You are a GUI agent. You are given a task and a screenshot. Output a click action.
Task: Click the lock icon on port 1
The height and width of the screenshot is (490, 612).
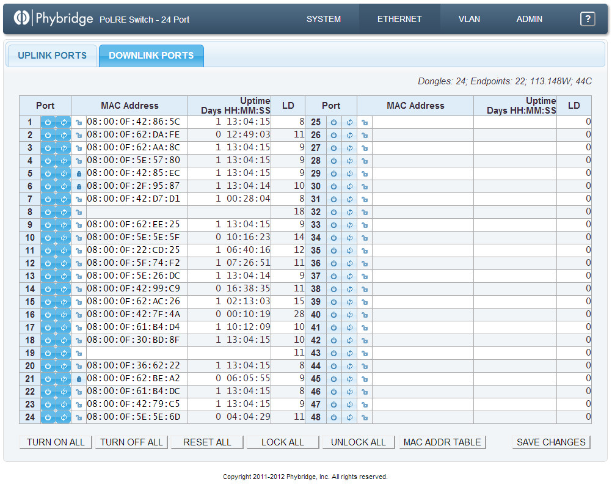pyautogui.click(x=79, y=123)
